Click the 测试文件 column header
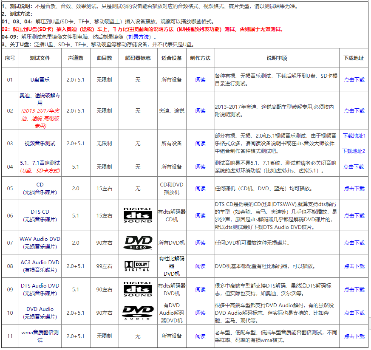The image size is (371, 350). 40,58
